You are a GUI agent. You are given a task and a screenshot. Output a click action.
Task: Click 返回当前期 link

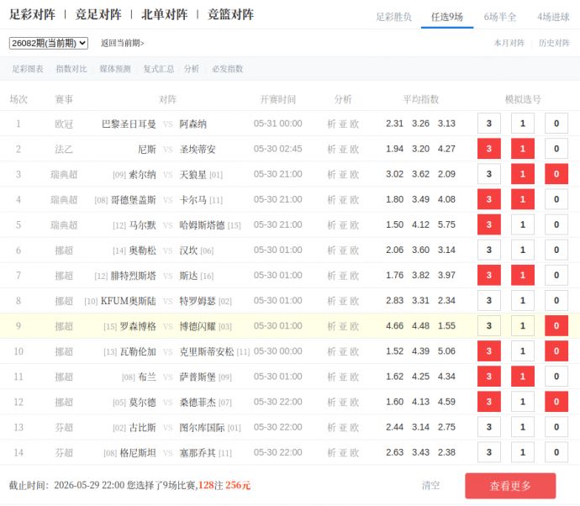[x=123, y=43]
